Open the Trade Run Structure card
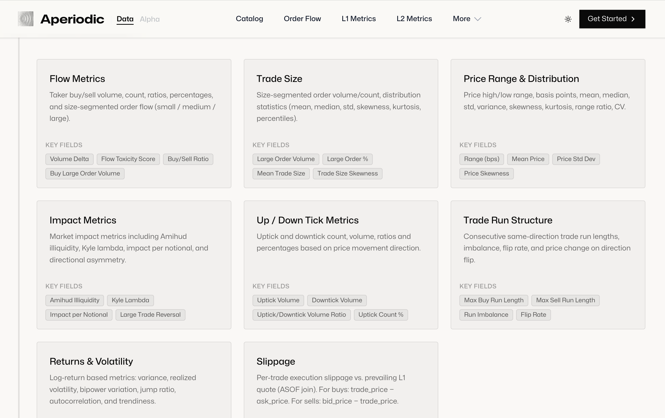Viewport: 665px width, 418px height. (508, 220)
